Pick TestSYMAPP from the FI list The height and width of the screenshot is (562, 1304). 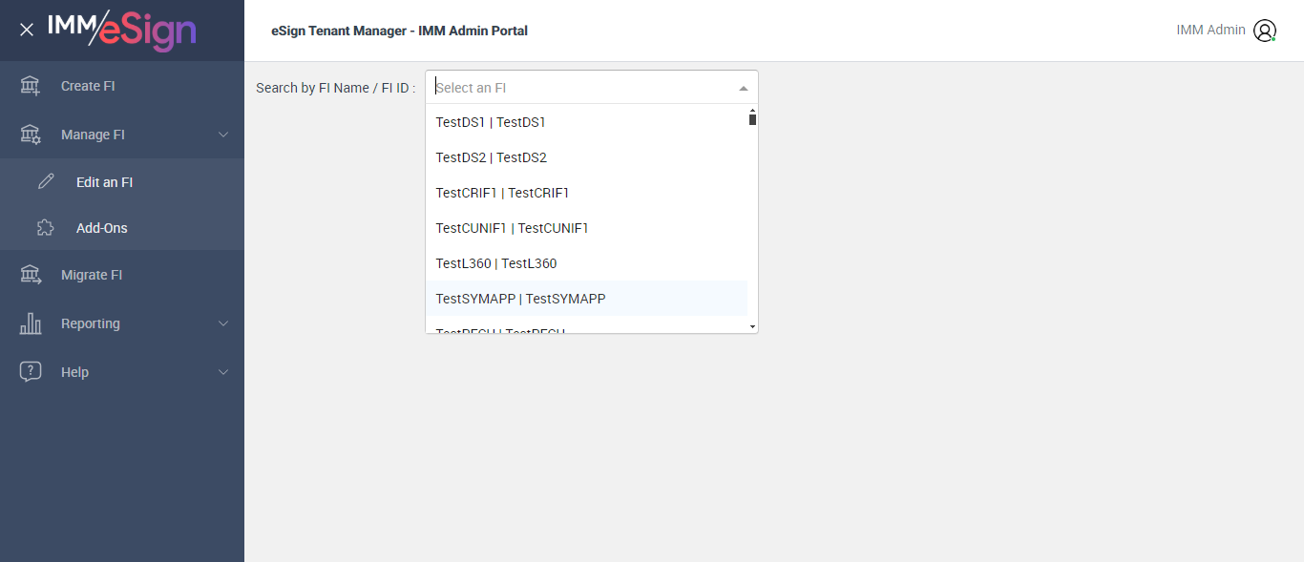(520, 299)
